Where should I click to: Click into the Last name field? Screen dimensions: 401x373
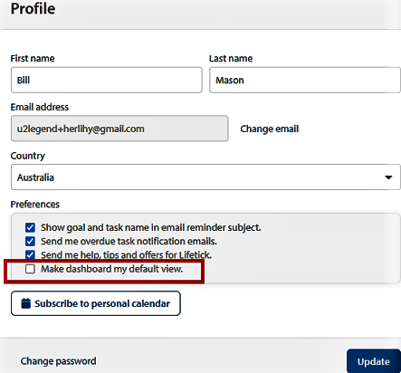tap(305, 80)
